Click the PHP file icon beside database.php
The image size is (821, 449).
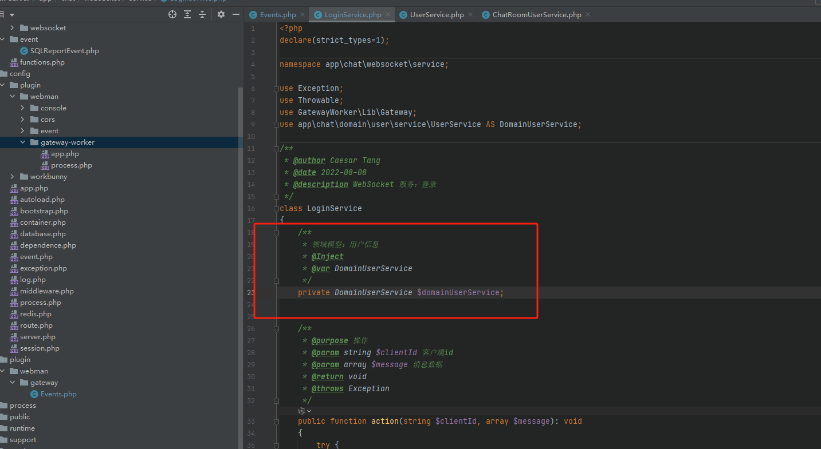pyautogui.click(x=14, y=234)
